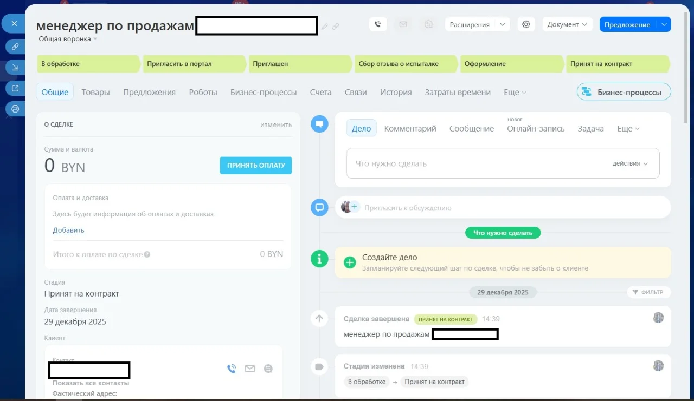The height and width of the screenshot is (401, 694).
Task: Copy the deal link via sidebar chain icon
Action: (x=15, y=47)
